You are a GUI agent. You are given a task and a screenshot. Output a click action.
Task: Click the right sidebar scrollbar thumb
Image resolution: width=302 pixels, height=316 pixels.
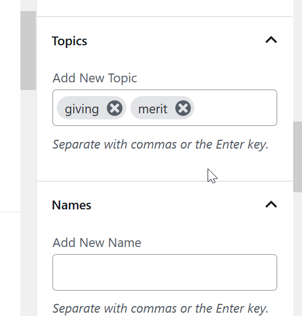coord(298,157)
